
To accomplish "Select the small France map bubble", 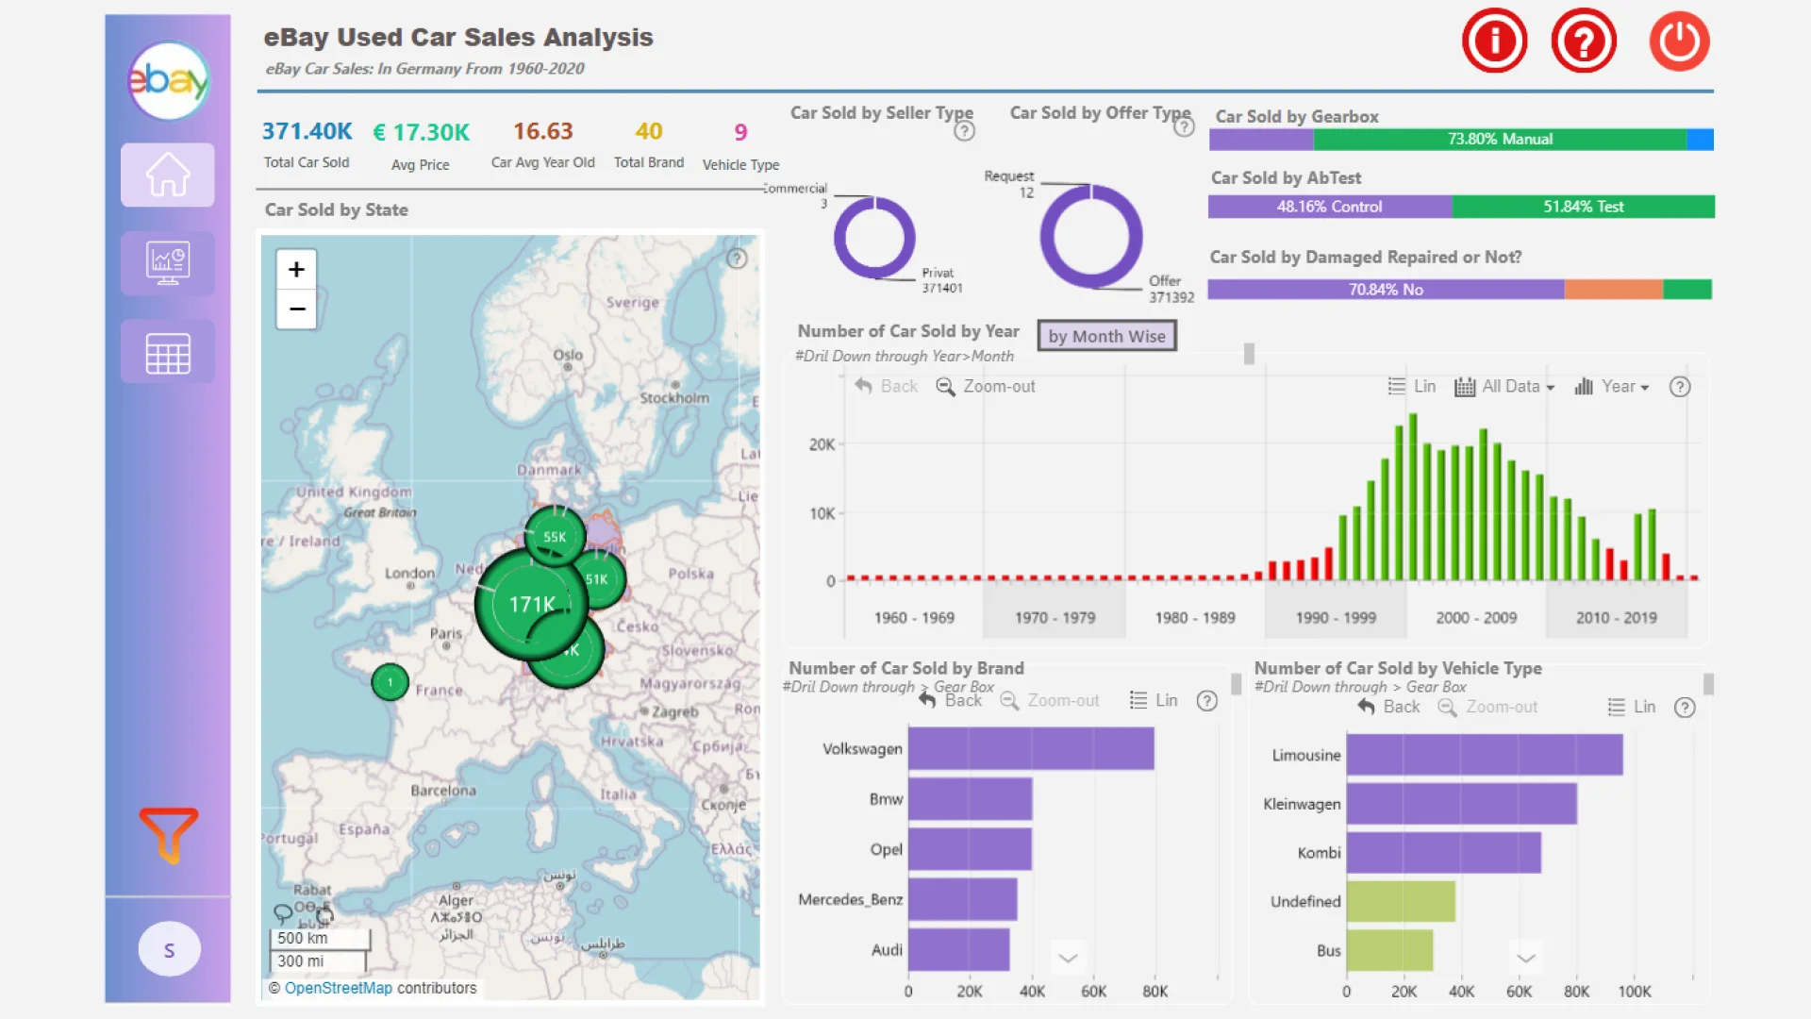I will pyautogui.click(x=390, y=682).
